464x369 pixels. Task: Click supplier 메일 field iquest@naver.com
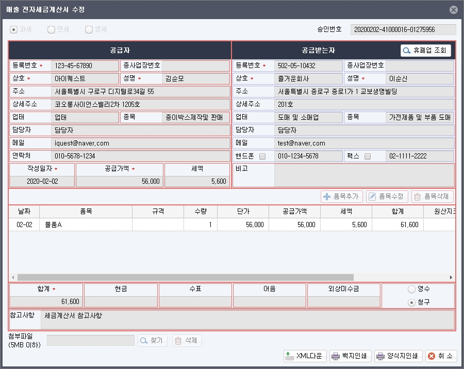[141, 143]
